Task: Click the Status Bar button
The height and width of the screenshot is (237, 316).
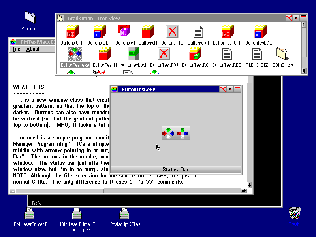Action: pyautogui.click(x=175, y=169)
